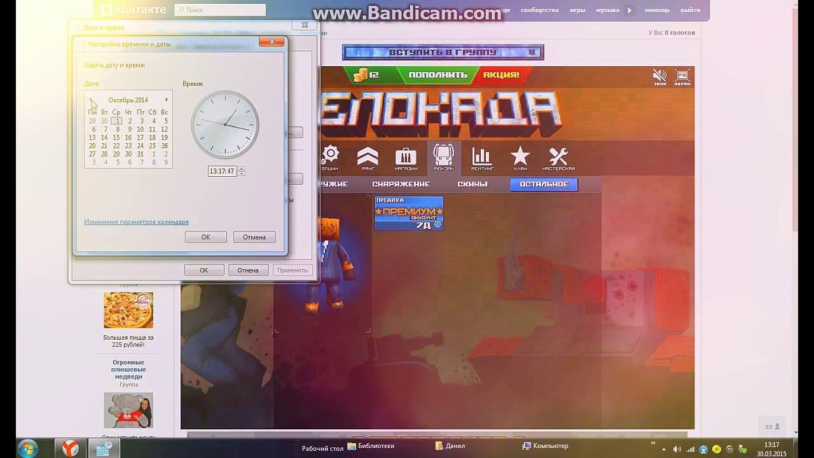Click the Вступить в группу banner
Screen dimensions: 814x458
(x=443, y=52)
